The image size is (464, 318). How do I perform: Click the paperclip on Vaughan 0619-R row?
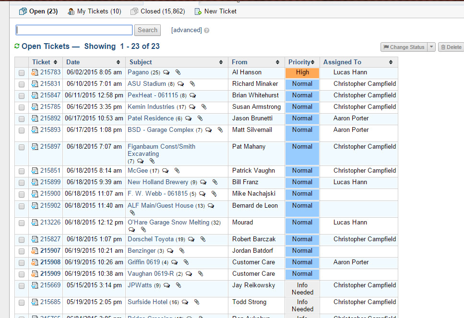pos(201,274)
